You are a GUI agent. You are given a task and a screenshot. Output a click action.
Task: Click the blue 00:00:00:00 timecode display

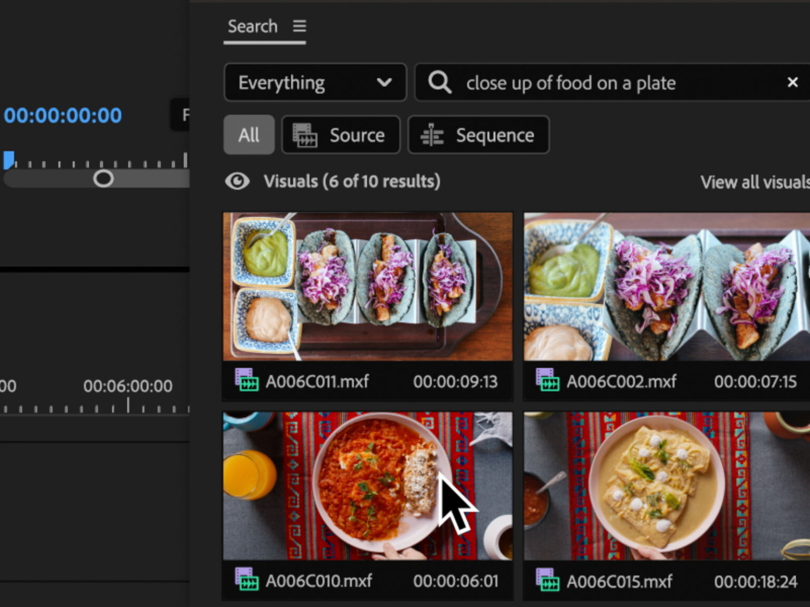click(x=62, y=115)
